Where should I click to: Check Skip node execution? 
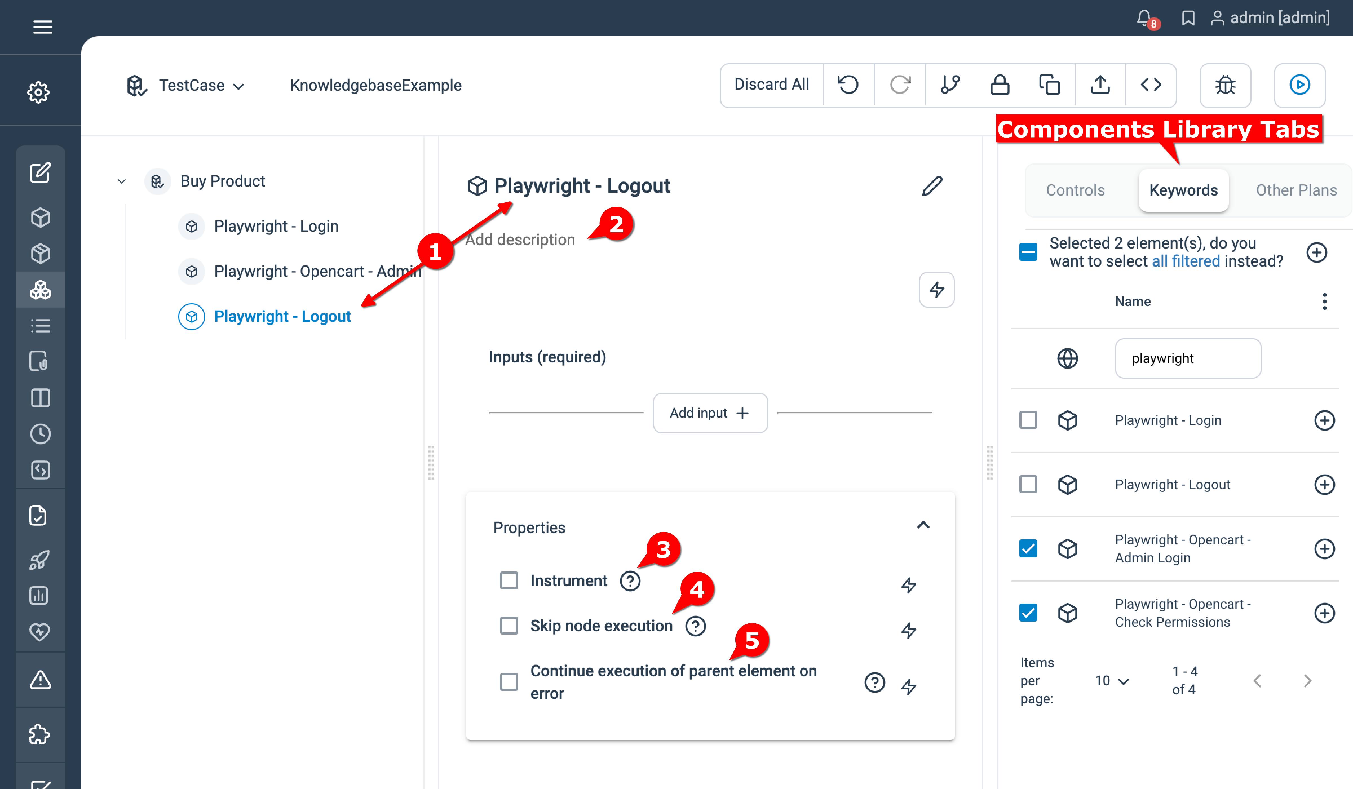[x=509, y=625]
